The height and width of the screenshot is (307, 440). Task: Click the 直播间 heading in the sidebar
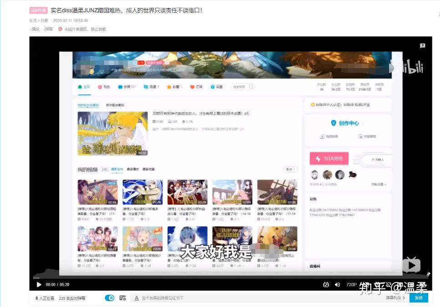click(315, 267)
